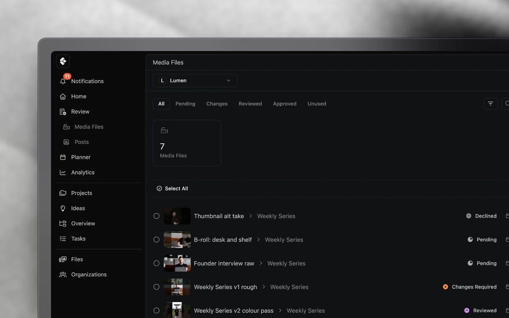Image resolution: width=509 pixels, height=318 pixels.
Task: Open the app logo icon in sidebar
Action: tap(63, 61)
